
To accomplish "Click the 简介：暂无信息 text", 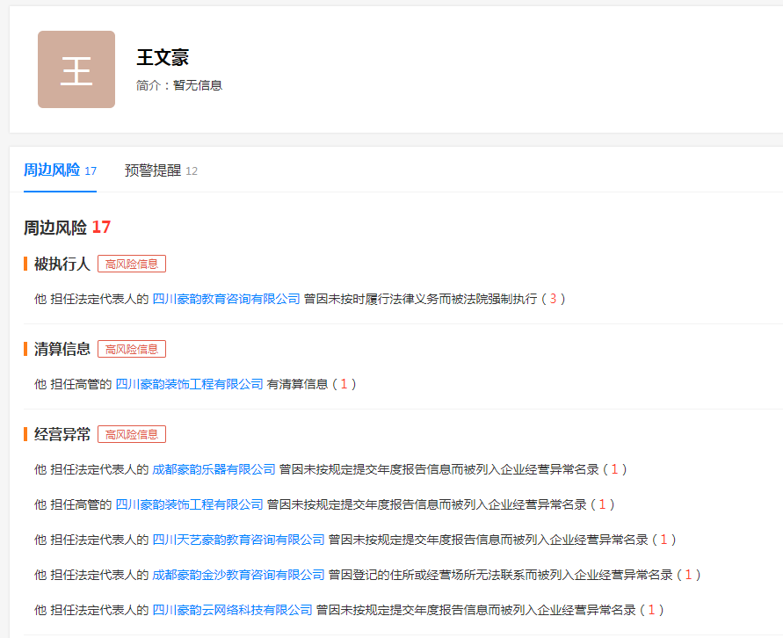I will click(179, 85).
